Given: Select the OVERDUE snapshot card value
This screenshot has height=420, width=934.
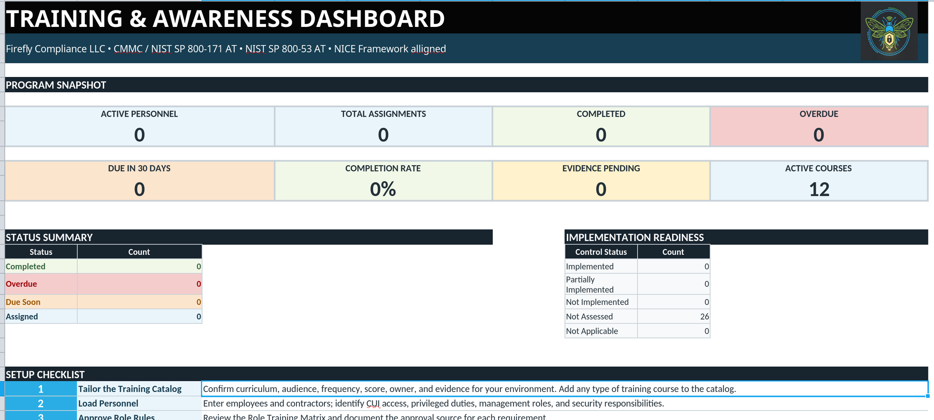Looking at the screenshot, I should 819,135.
